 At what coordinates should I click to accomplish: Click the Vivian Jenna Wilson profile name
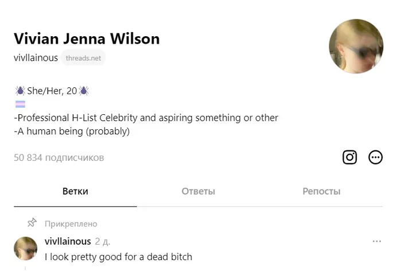pyautogui.click(x=87, y=38)
